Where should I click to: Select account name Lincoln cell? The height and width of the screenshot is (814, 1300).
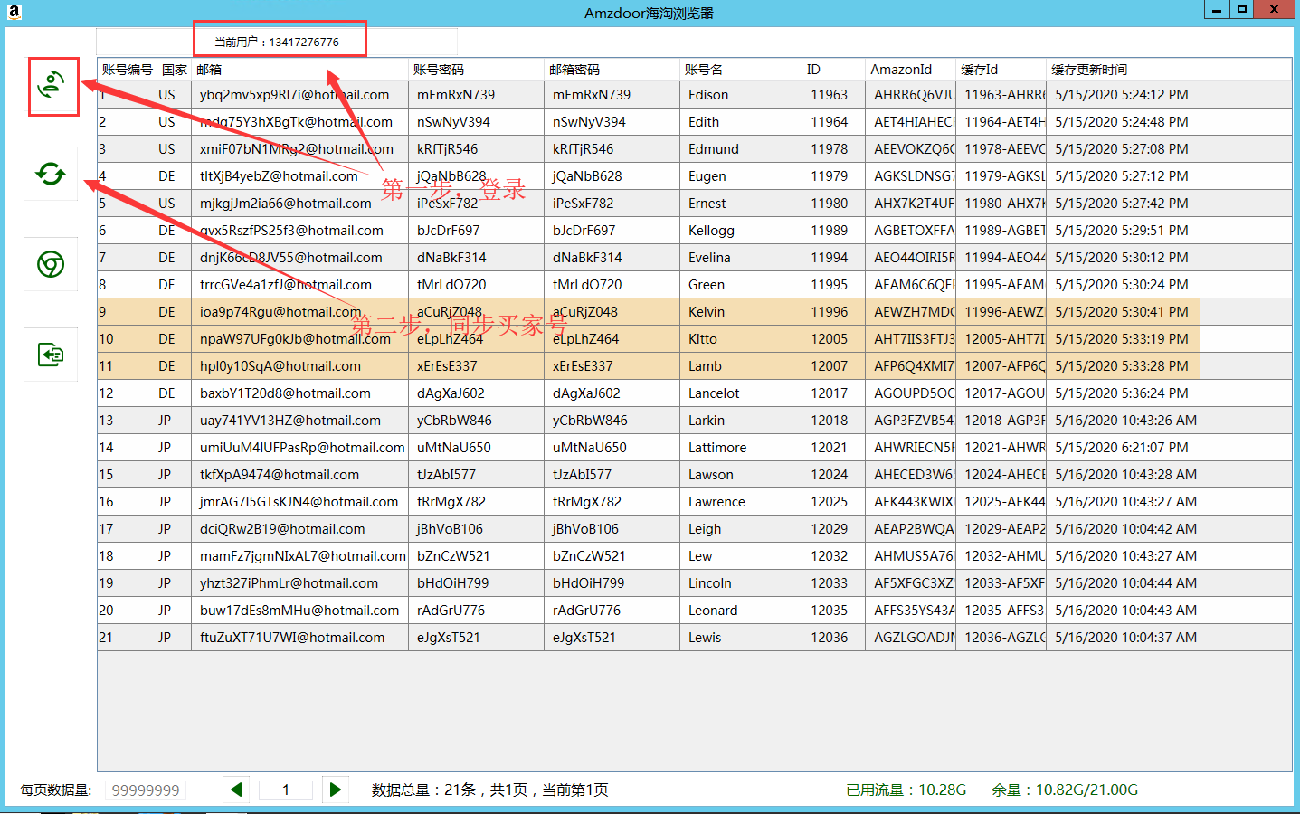coord(741,583)
